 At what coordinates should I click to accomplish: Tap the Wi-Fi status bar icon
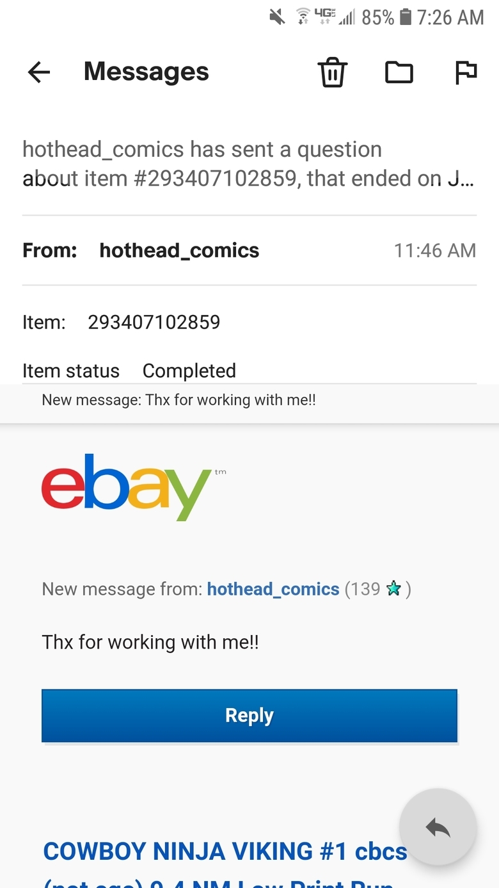[x=303, y=17]
